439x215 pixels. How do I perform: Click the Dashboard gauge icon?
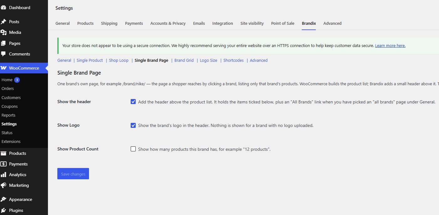(3, 8)
